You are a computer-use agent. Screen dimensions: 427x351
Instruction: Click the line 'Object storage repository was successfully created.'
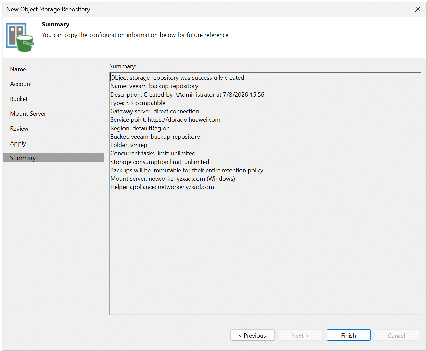pyautogui.click(x=178, y=78)
